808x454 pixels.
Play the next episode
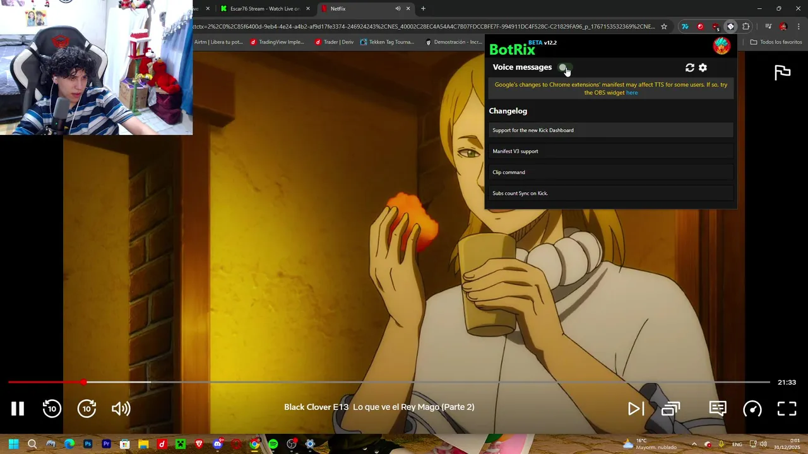(636, 409)
